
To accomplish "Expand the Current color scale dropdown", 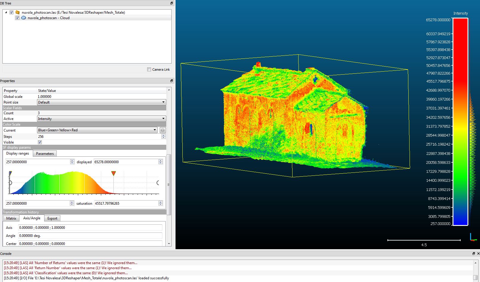I will (x=97, y=130).
